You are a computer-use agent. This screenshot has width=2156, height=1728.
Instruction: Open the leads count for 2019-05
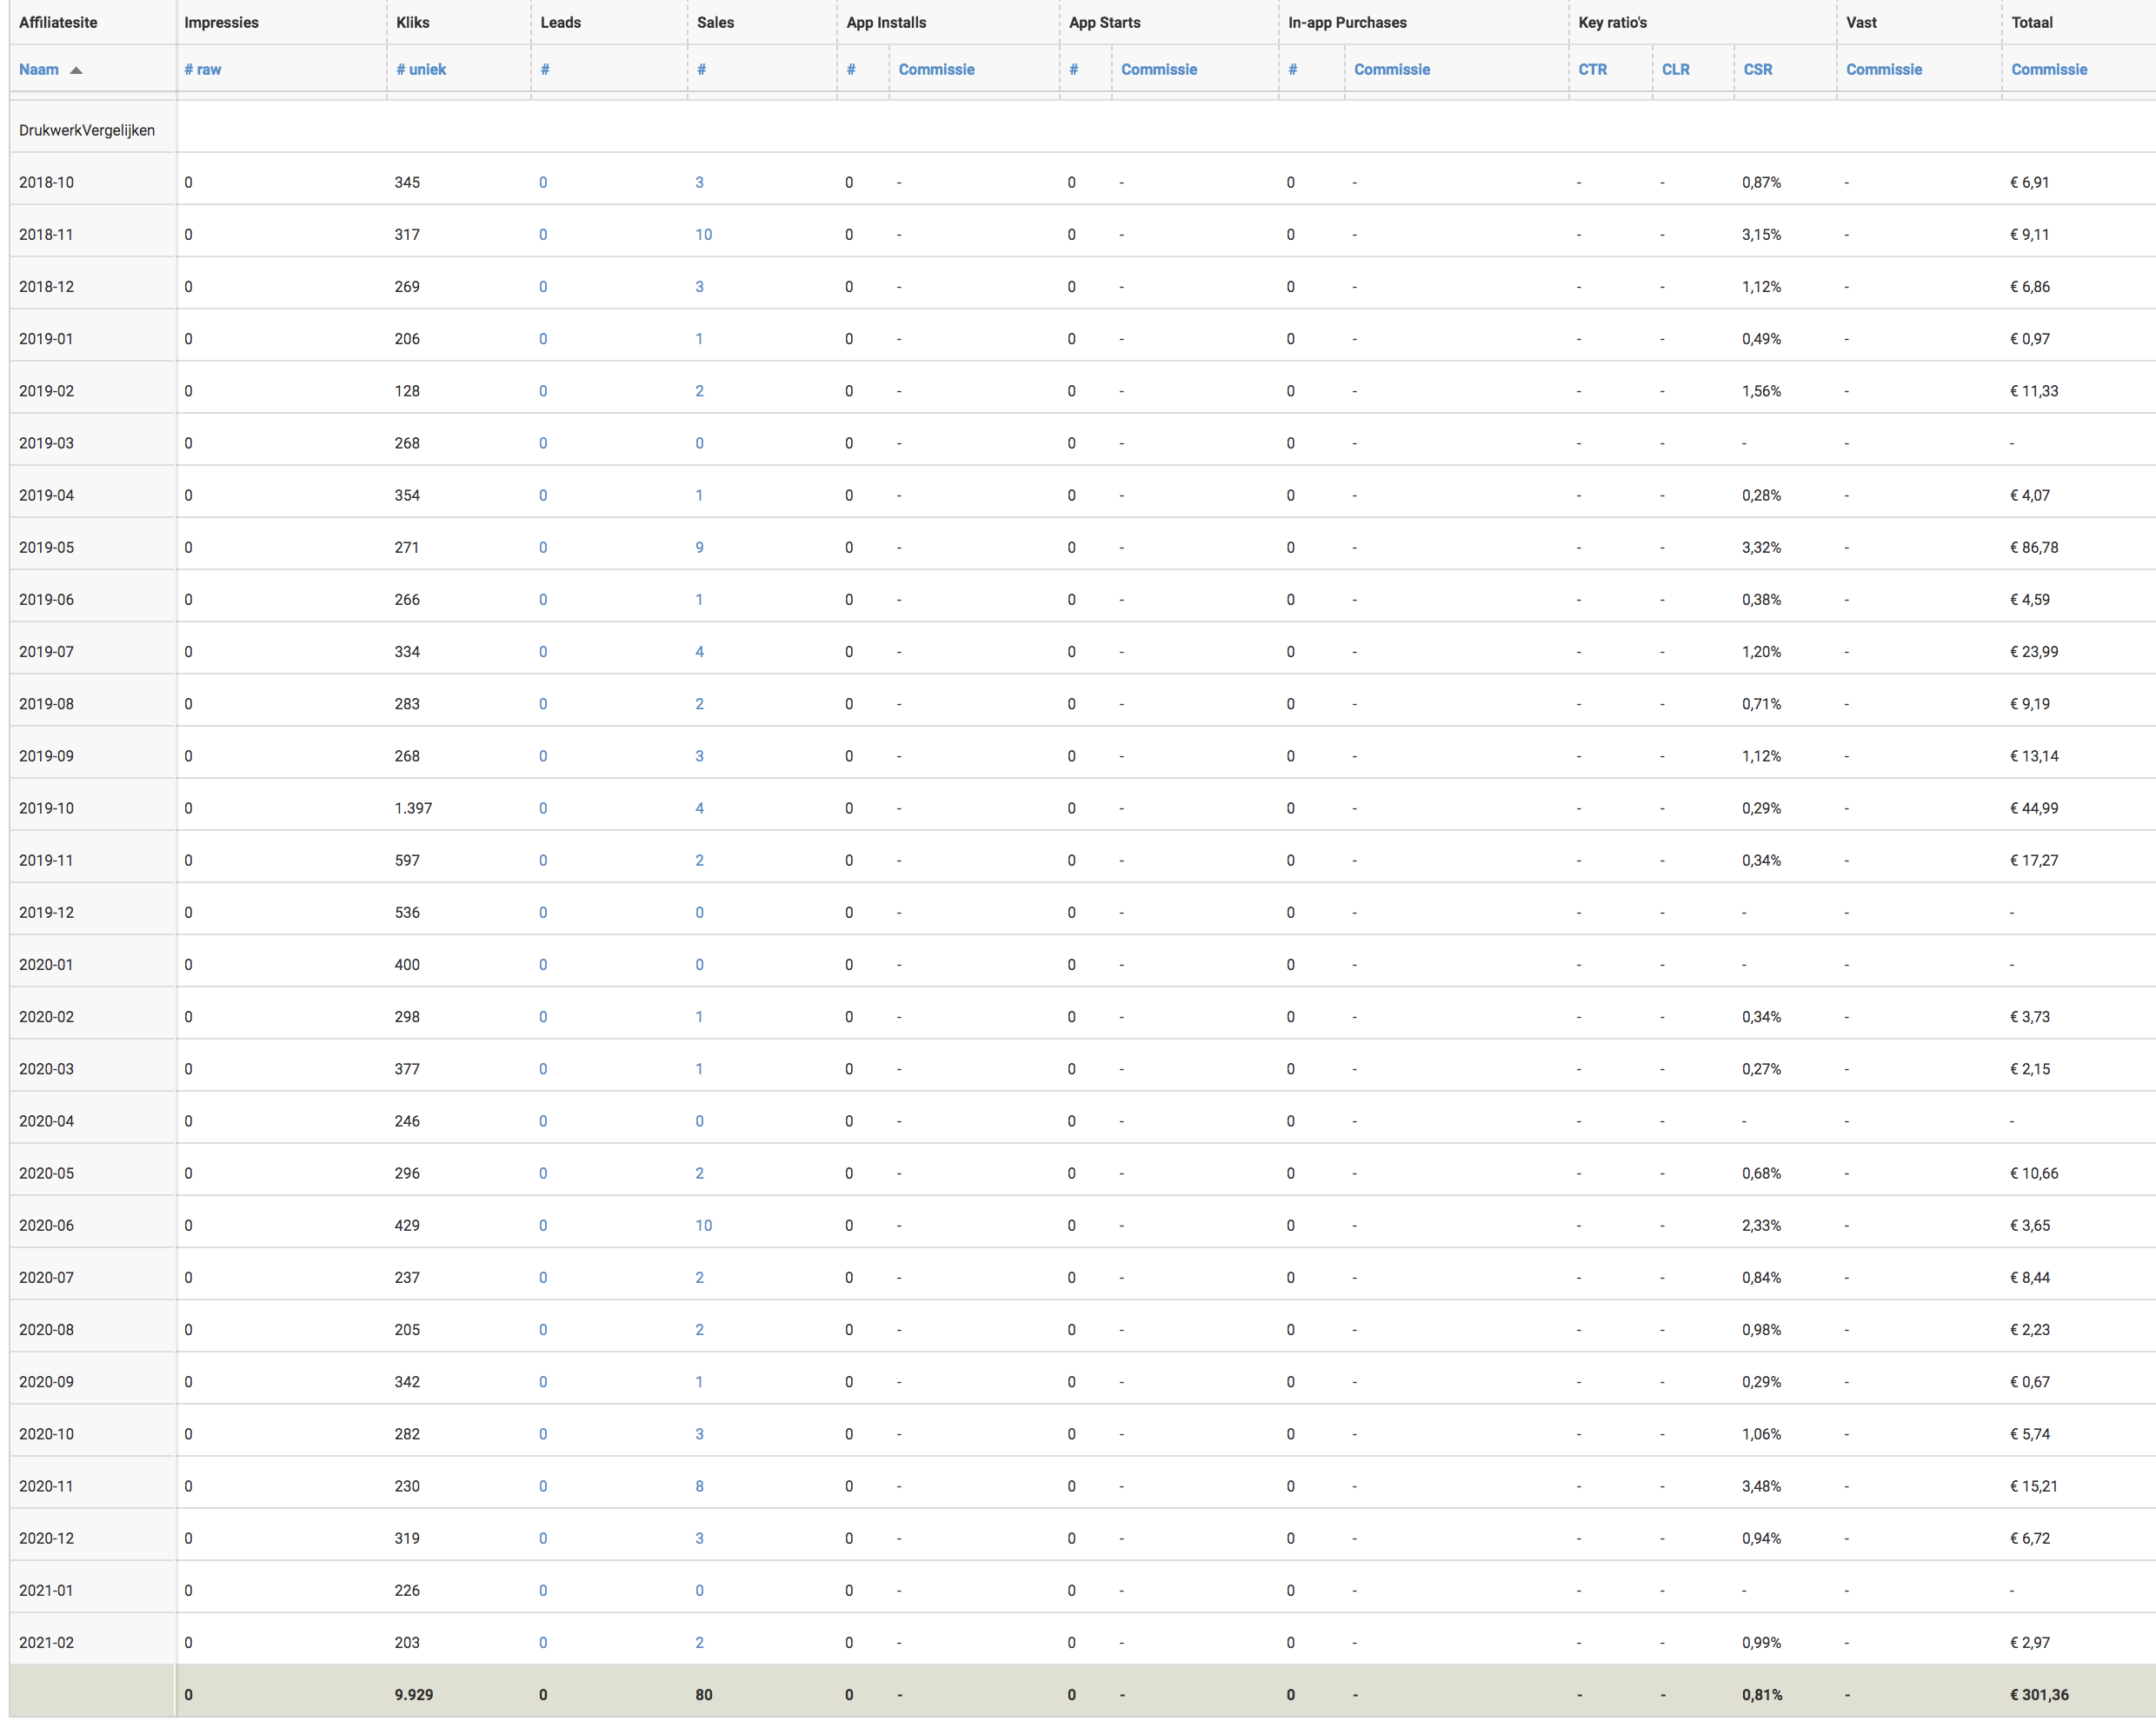543,547
